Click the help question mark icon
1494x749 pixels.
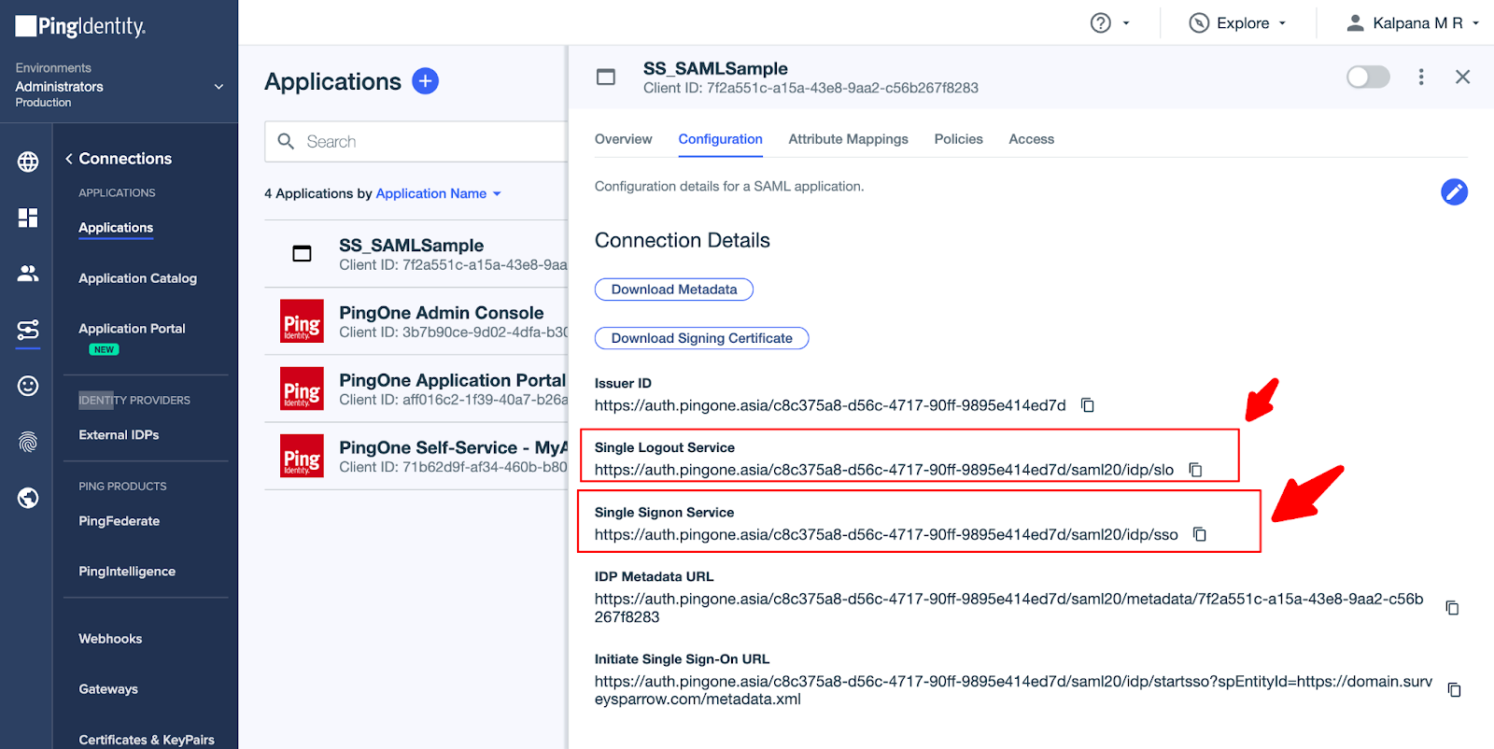(x=1101, y=23)
